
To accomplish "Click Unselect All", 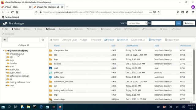I will (x=138, y=40).
